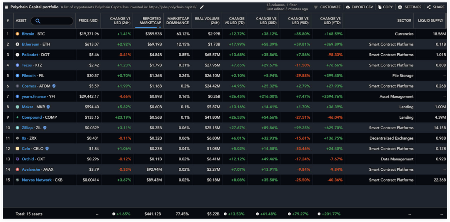Image resolution: width=450 pixels, height=222 pixels.
Task: Click the Celo yellow logo icon
Action: (x=17, y=149)
